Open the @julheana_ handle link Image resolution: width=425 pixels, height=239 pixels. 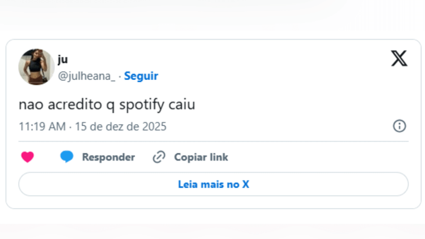tap(86, 76)
